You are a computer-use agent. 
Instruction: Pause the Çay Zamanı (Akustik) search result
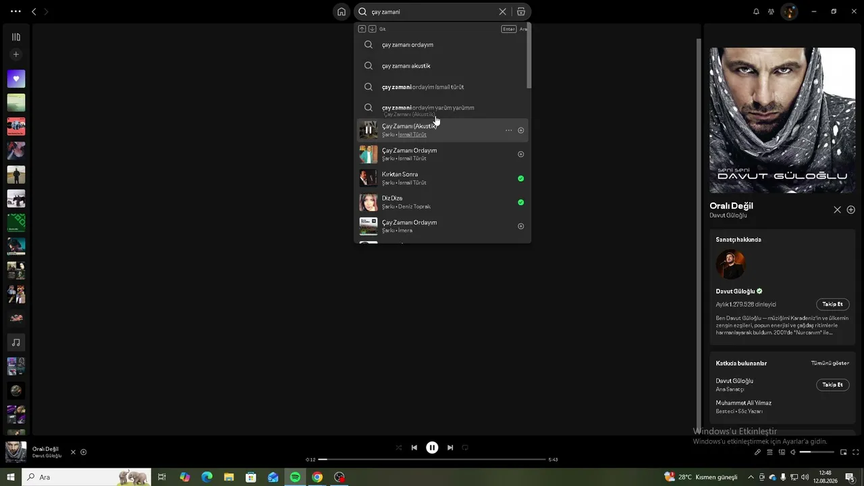[x=369, y=130]
